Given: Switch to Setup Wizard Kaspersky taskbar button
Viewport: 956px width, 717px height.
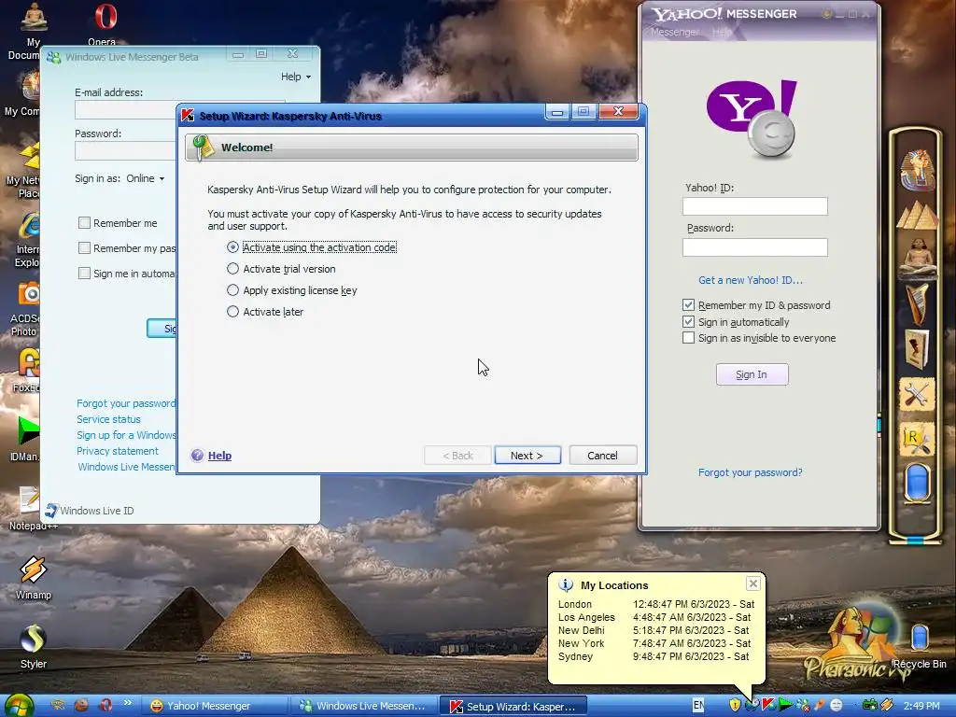Looking at the screenshot, I should coord(513,706).
